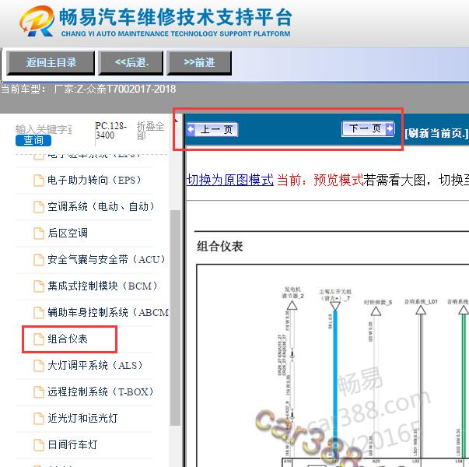469x467 pixels.
Task: Click document icon beside 集成式控制模块
Action: click(x=39, y=286)
